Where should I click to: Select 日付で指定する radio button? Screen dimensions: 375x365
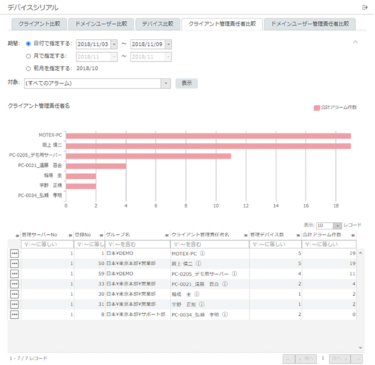[x=28, y=44]
